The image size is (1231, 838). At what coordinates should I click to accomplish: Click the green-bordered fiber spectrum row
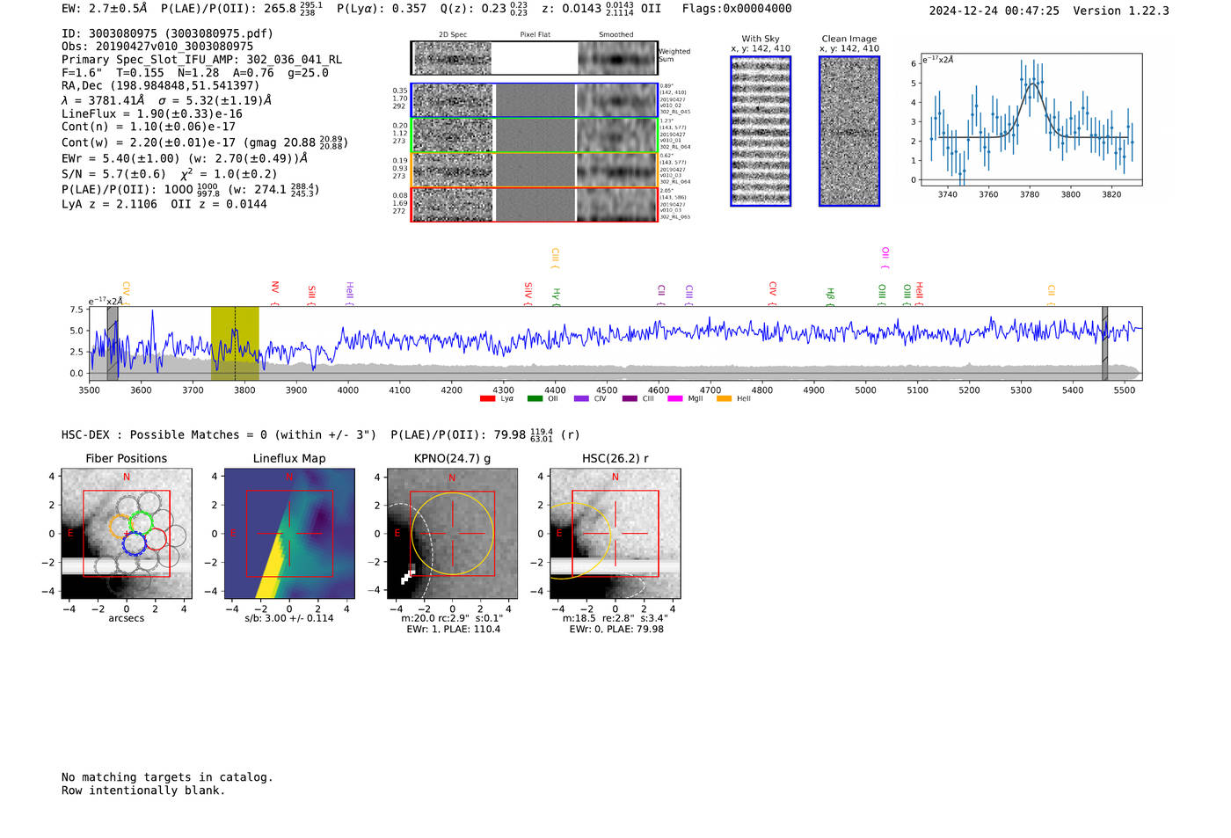[x=534, y=135]
